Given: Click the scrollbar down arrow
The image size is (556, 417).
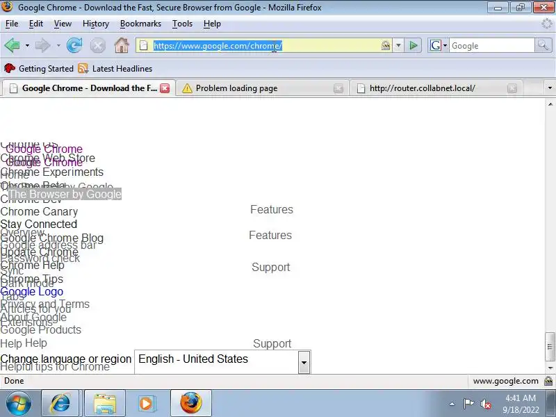Looking at the screenshot, I should (550, 368).
